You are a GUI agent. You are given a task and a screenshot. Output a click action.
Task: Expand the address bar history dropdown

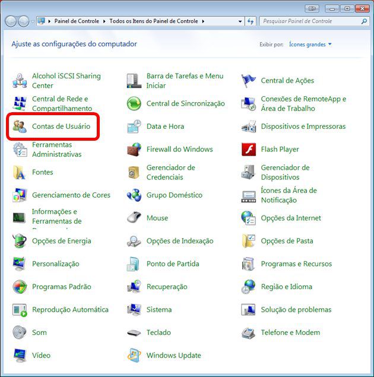pyautogui.click(x=240, y=21)
